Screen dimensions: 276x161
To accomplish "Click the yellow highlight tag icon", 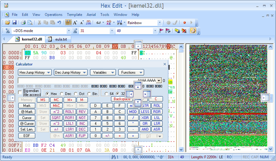I will [x=177, y=31].
